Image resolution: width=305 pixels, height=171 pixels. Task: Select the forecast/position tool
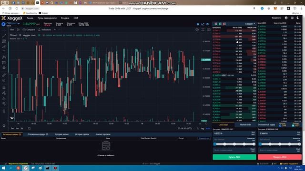[4, 62]
